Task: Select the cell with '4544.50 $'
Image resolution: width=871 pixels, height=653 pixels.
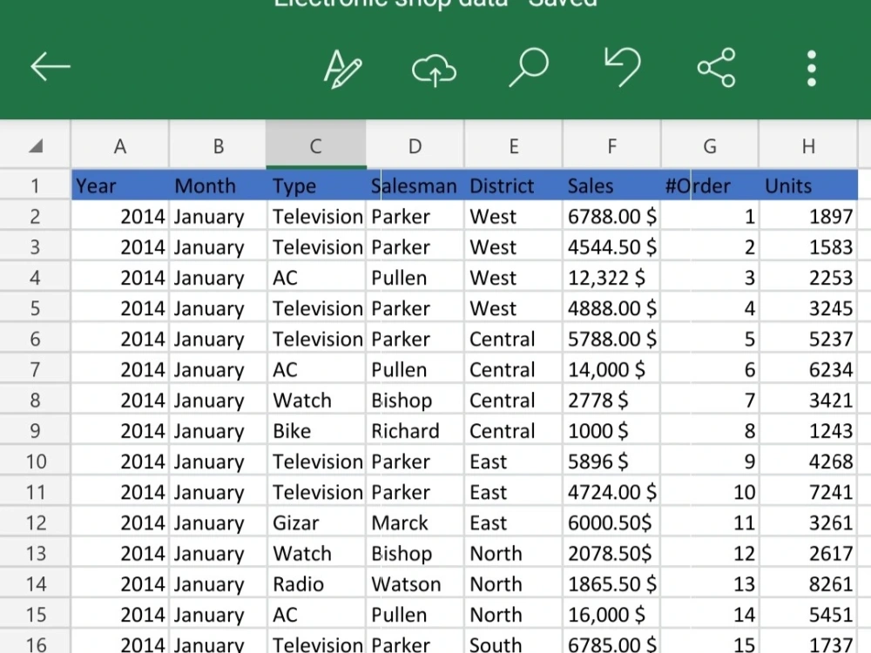Action: [x=611, y=246]
